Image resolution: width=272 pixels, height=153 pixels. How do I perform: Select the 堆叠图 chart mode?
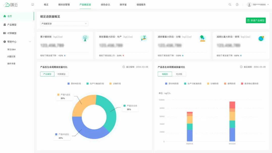click(x=165, y=74)
